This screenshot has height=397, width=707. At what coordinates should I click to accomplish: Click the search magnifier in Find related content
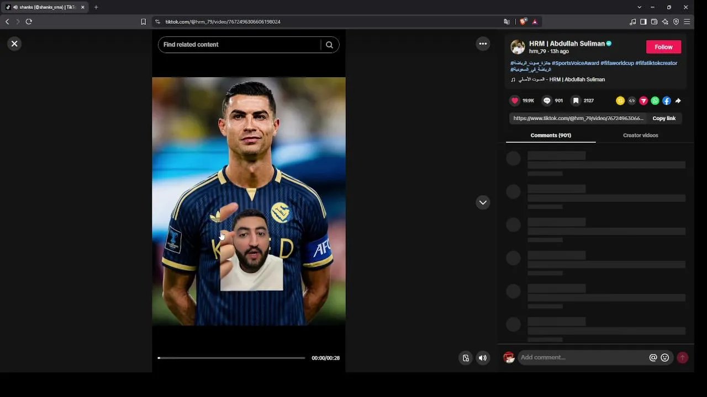tap(329, 45)
